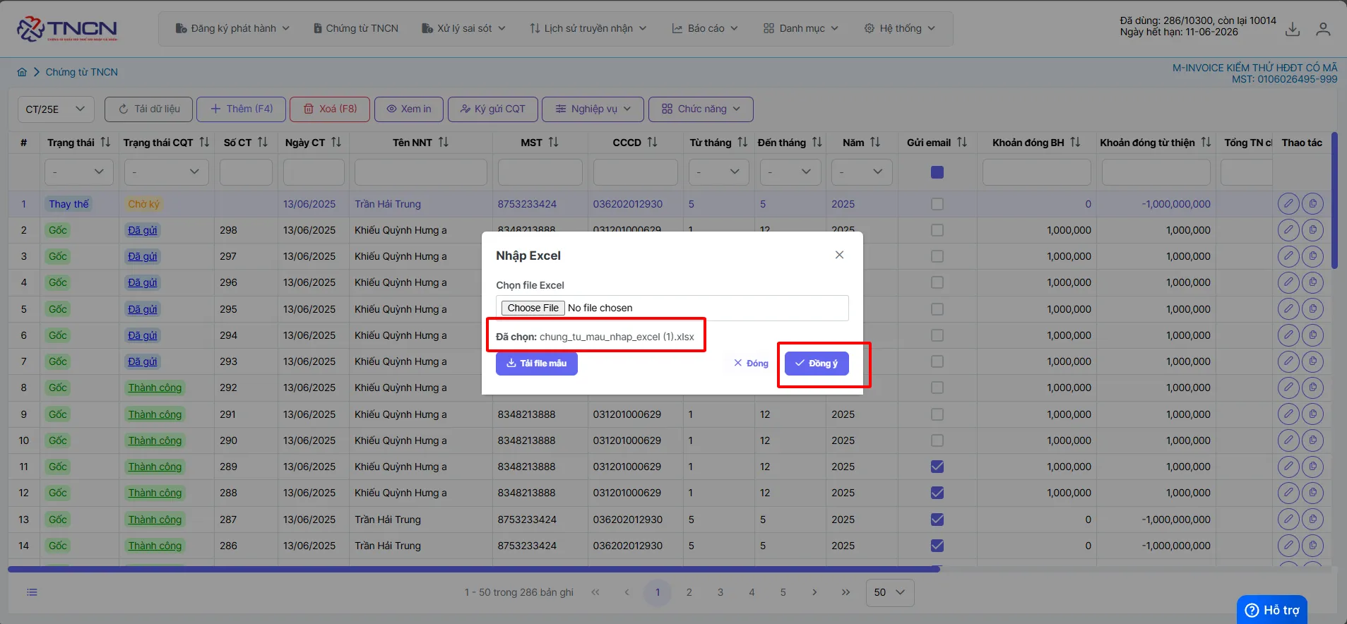Click copy icon for row 287
The image size is (1347, 624).
(x=1312, y=520)
